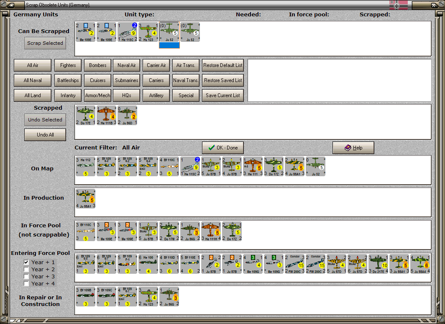Click the Bf 110C counter in On Map row
Screen dimensions: 445x324
[x=169, y=167]
